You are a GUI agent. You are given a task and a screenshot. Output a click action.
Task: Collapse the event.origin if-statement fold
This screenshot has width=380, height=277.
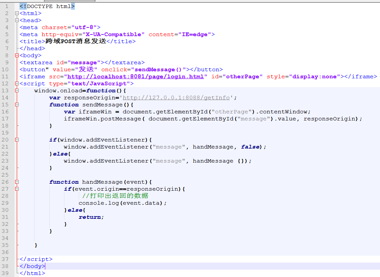point(17,189)
